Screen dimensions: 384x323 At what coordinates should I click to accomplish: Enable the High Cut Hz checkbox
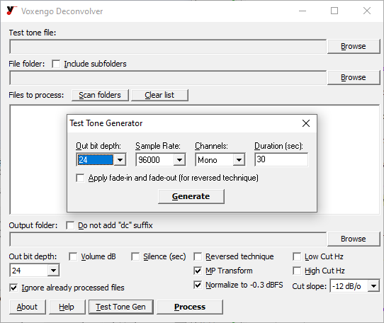coord(297,271)
